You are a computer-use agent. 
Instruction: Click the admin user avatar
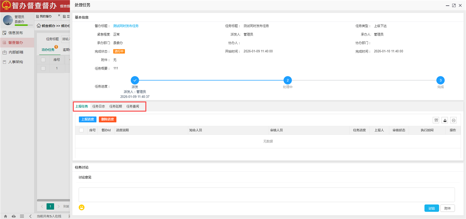tap(8, 20)
